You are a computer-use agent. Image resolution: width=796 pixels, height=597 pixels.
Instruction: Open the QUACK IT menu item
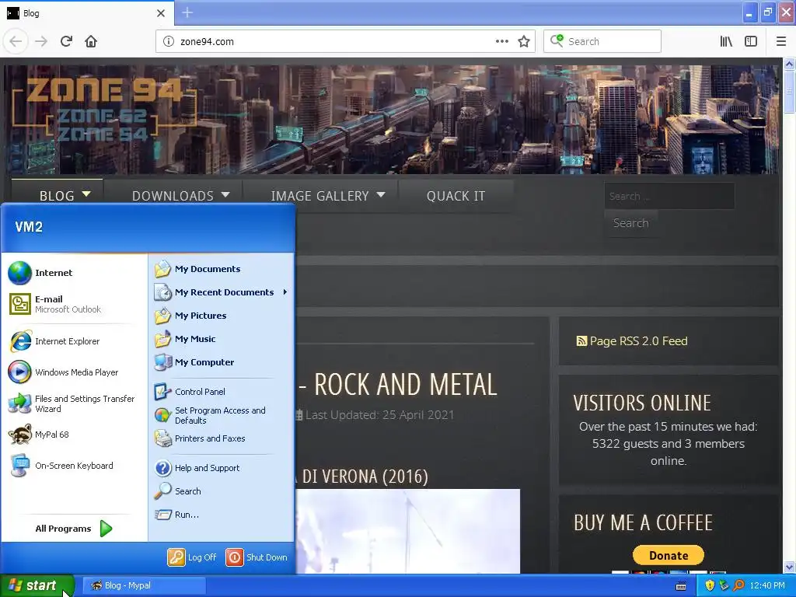click(x=456, y=195)
